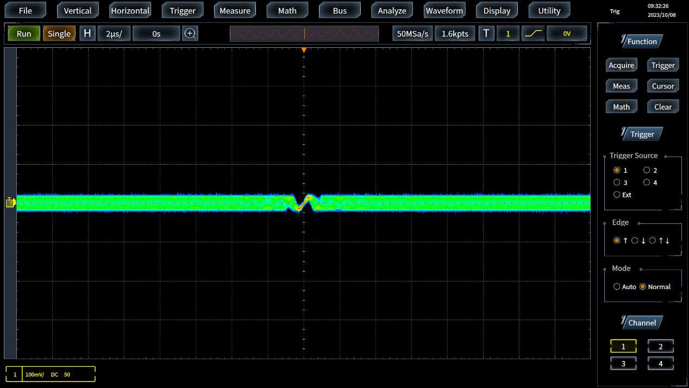Set trigger mode to Auto
The width and height of the screenshot is (689, 388).
[x=617, y=287]
